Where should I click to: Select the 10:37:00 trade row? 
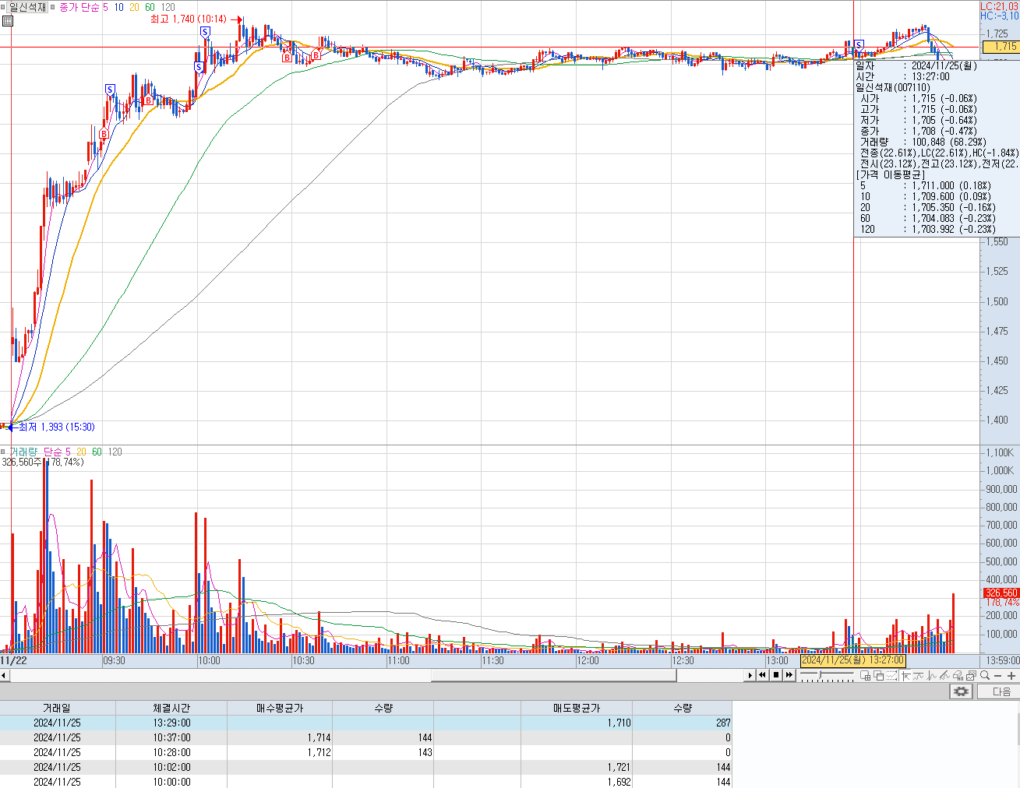point(365,737)
